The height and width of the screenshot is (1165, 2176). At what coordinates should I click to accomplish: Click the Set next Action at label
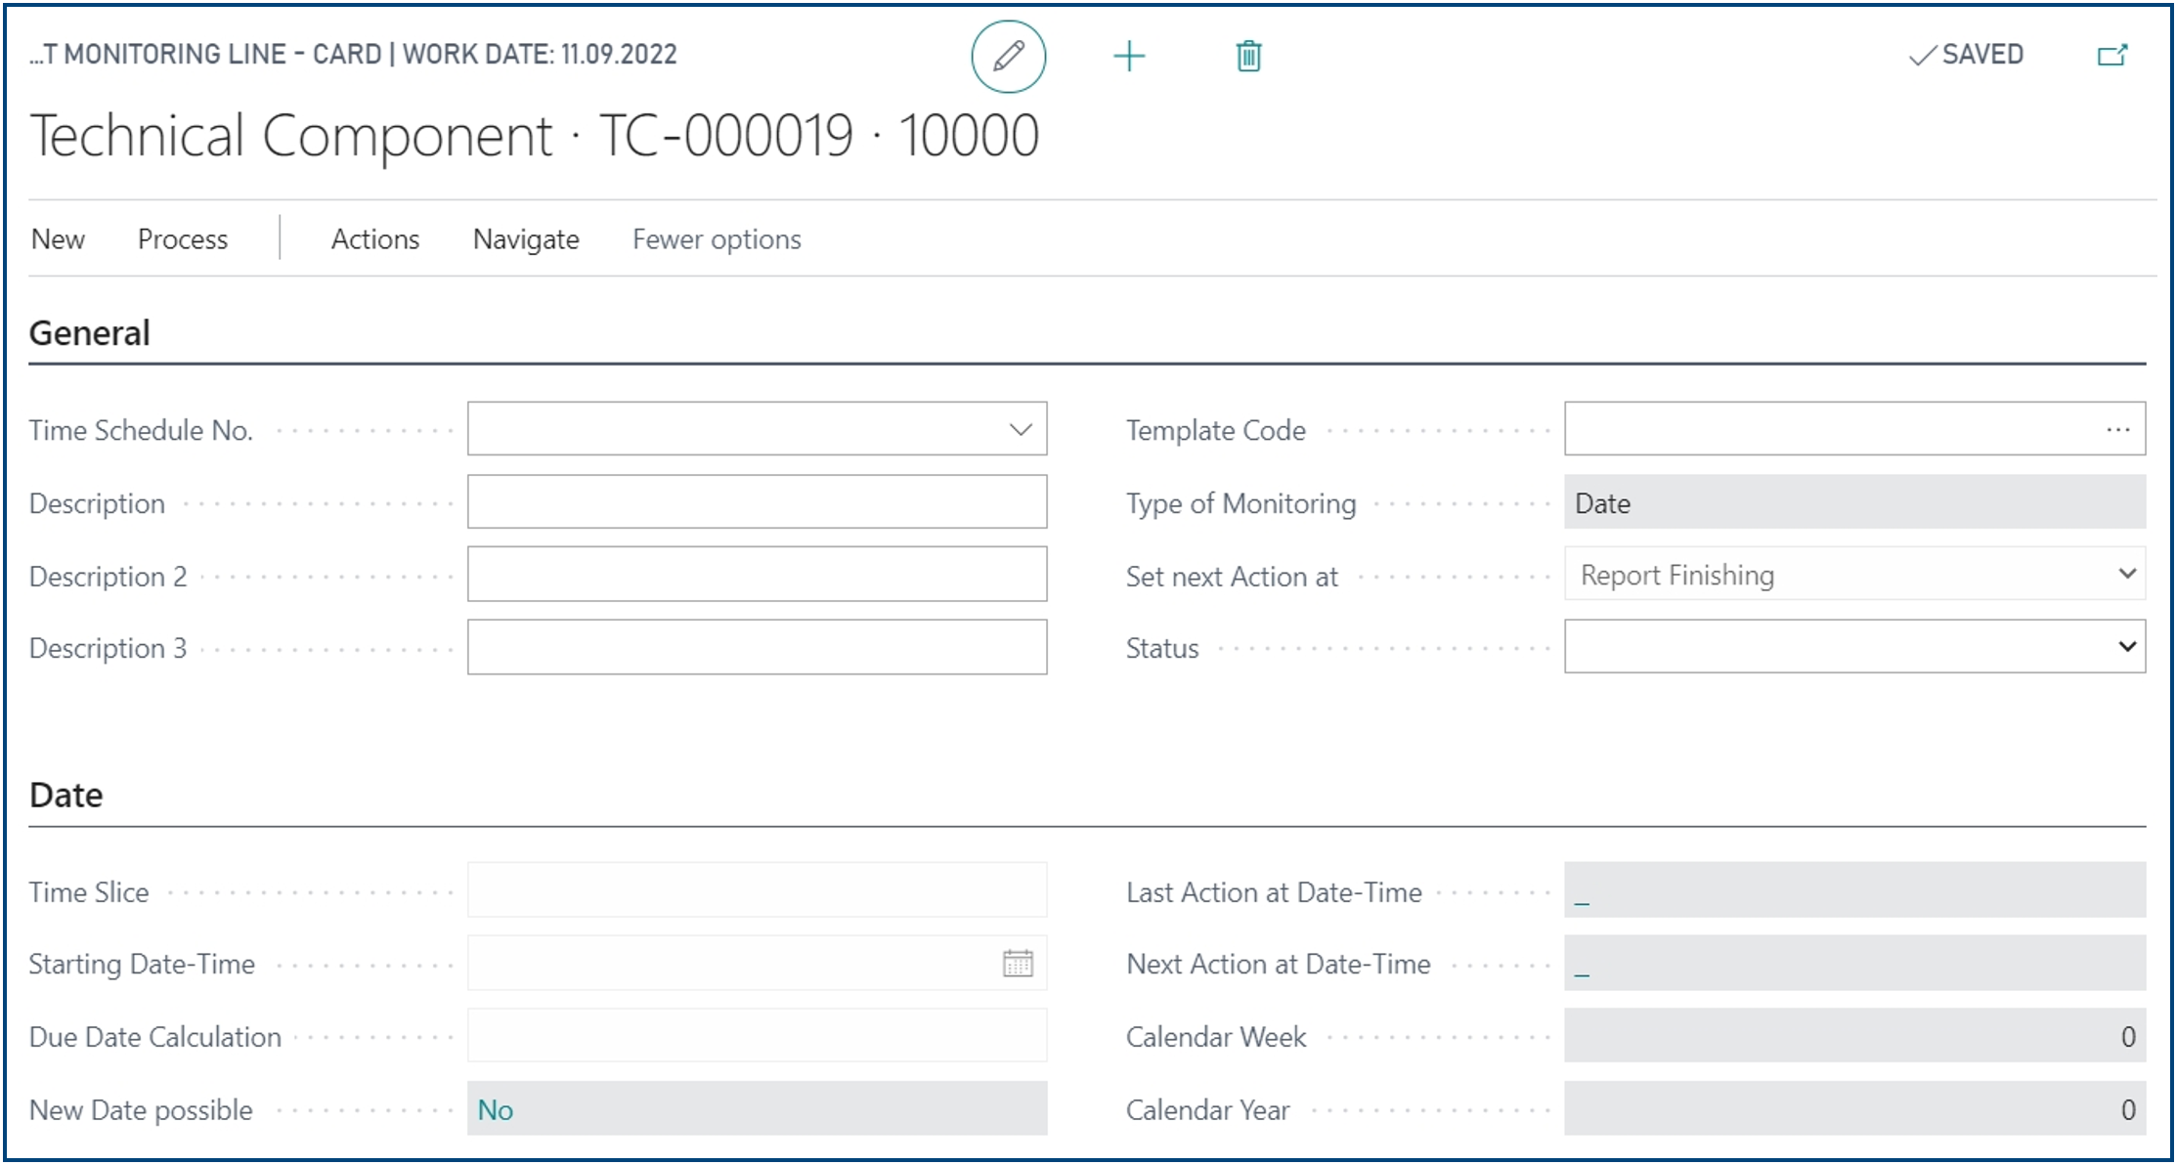pos(1232,577)
